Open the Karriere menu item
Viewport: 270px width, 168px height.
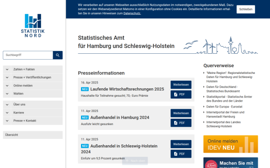[37, 112]
